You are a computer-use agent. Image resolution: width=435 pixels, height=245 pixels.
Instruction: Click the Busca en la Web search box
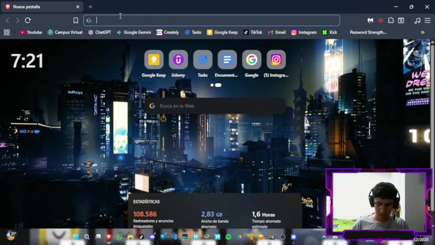tap(215, 106)
